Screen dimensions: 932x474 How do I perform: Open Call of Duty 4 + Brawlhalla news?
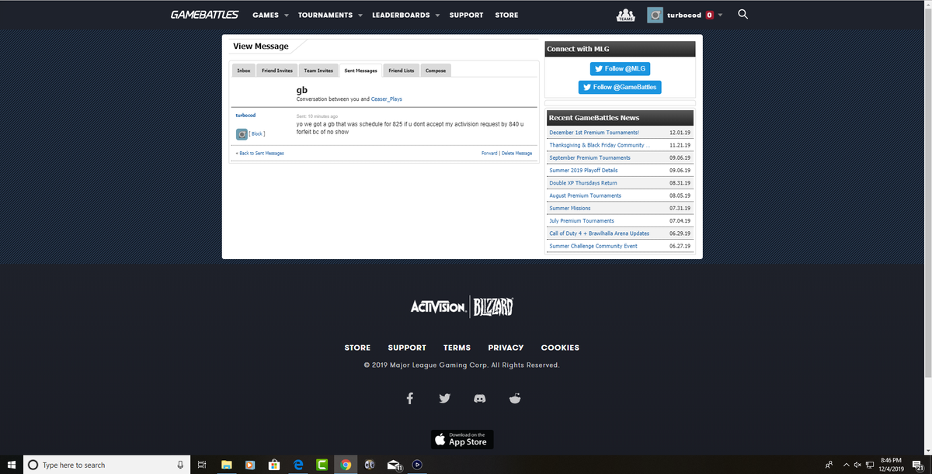pyautogui.click(x=599, y=234)
